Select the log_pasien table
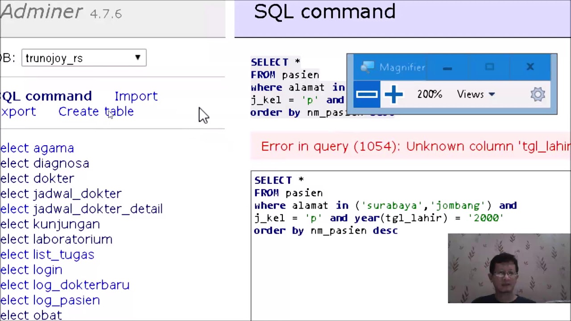 66,300
